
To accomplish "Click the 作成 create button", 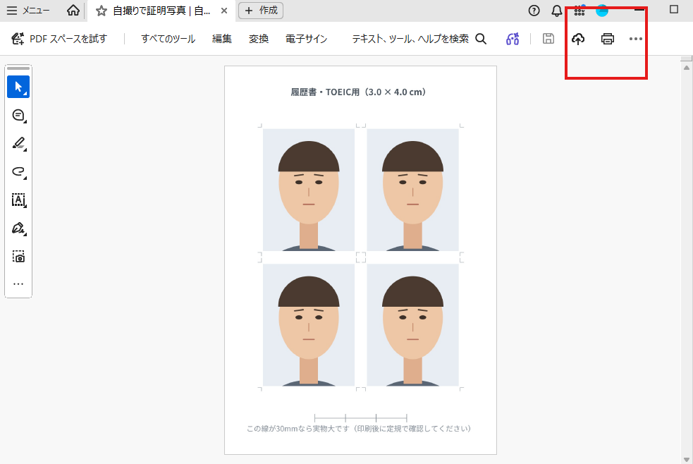I will tap(261, 11).
